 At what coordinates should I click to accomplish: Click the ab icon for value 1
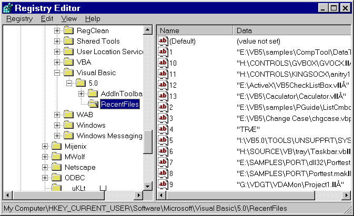(x=163, y=52)
